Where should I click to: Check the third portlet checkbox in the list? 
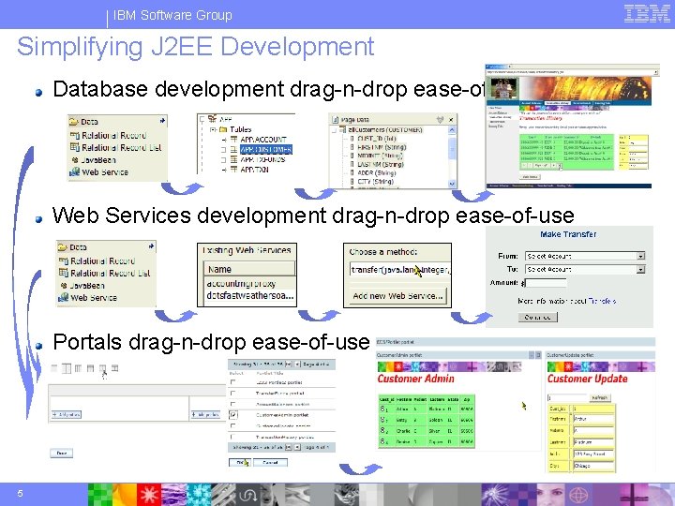(x=232, y=404)
